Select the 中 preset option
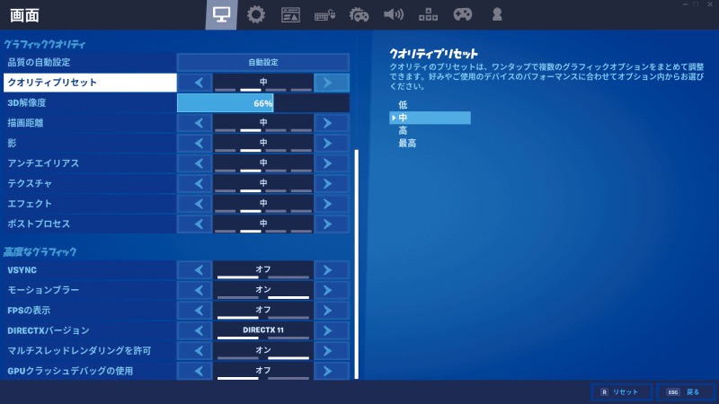 point(430,118)
